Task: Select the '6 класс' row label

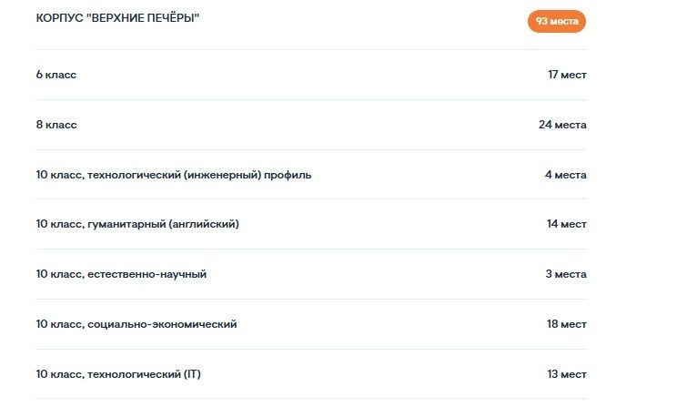Action: click(x=56, y=75)
